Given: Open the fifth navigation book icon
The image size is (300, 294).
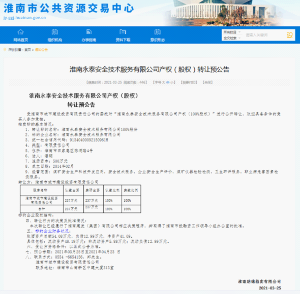Looking at the screenshot, I should (x=157, y=32).
